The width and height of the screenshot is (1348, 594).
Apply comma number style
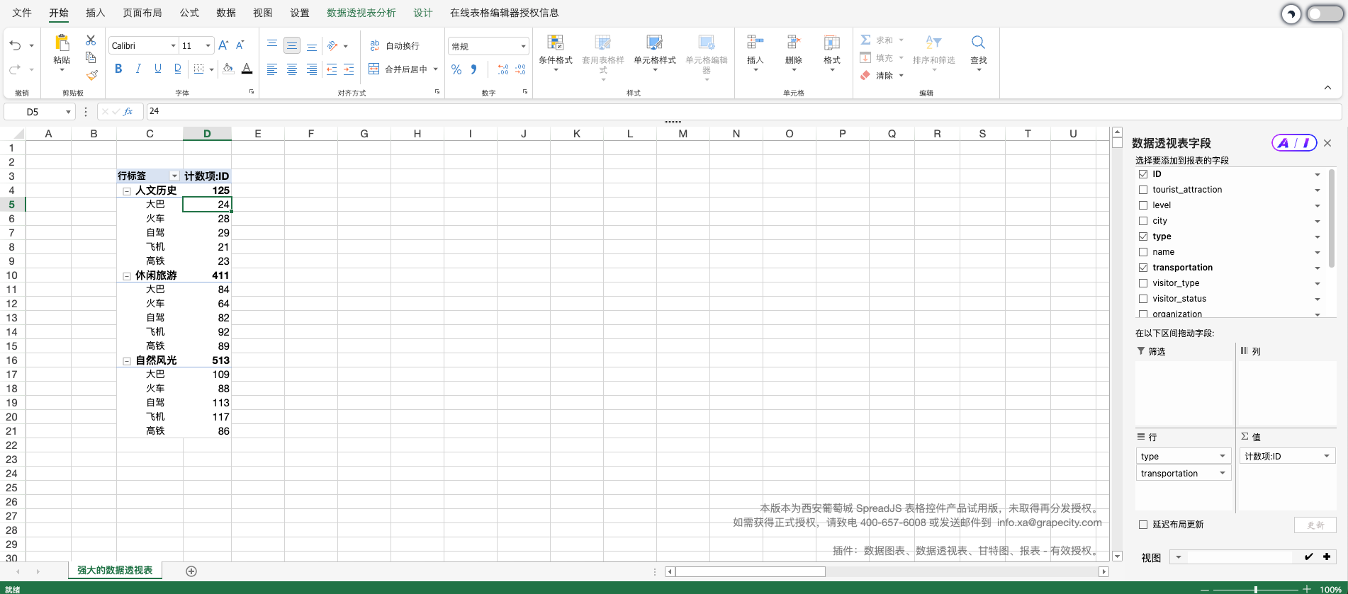(x=473, y=69)
